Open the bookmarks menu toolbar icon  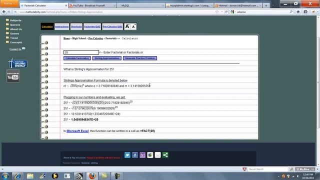(305, 12)
